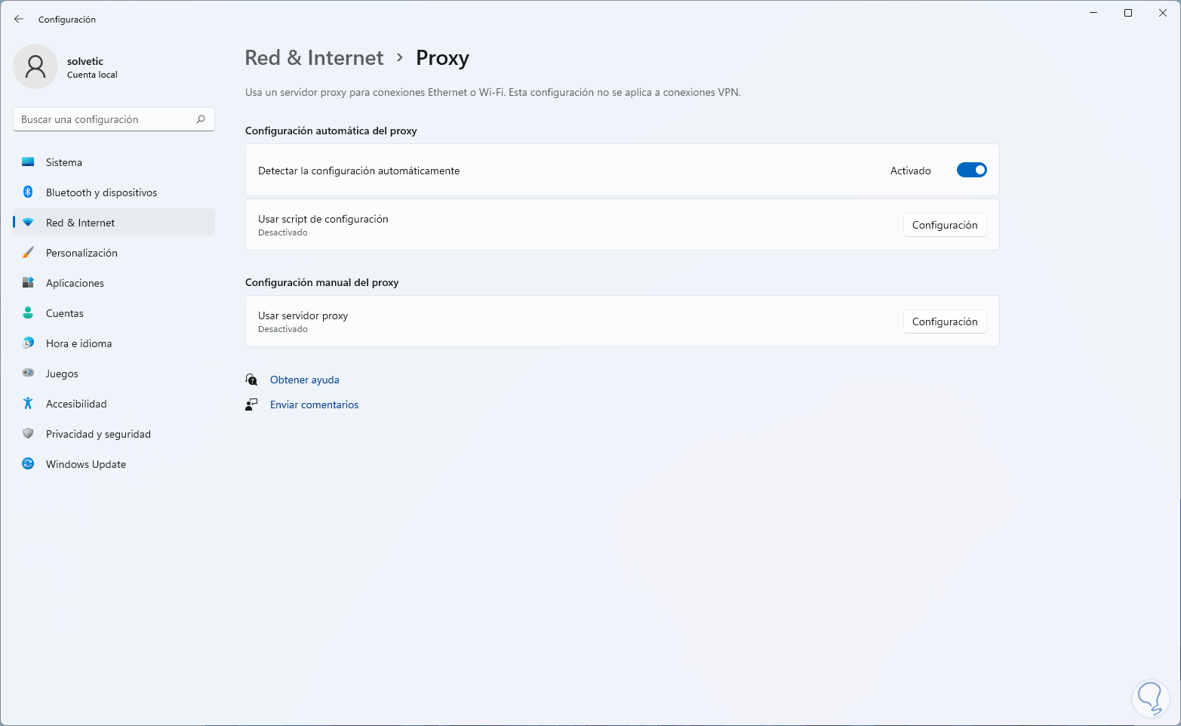
Task: Open the Obtener ayuda link
Action: (305, 380)
